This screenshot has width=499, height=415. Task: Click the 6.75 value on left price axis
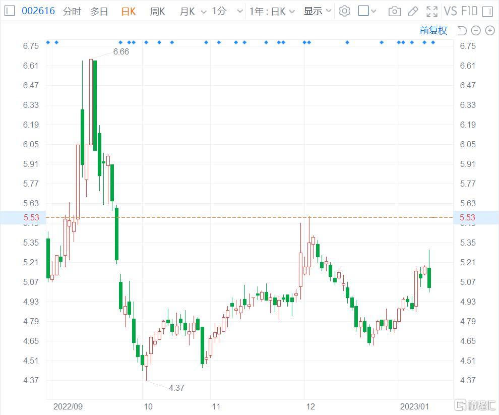(31, 46)
